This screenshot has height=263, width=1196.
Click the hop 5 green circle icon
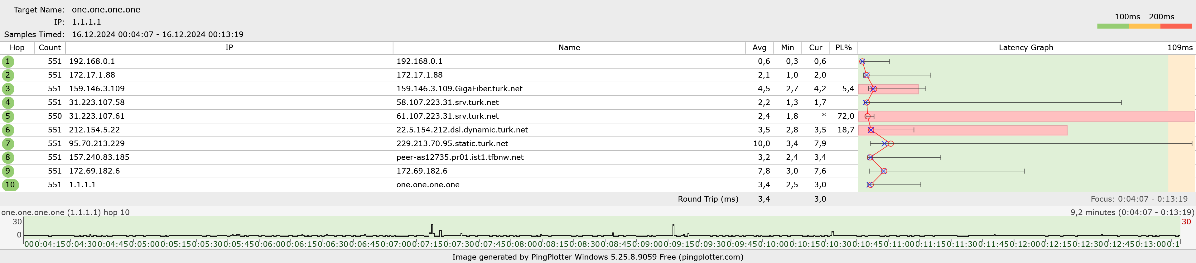(8, 116)
